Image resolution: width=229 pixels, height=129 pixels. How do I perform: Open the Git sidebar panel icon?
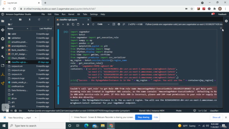[3, 30]
